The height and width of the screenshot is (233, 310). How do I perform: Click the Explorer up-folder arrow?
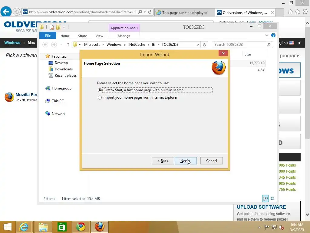point(68,45)
